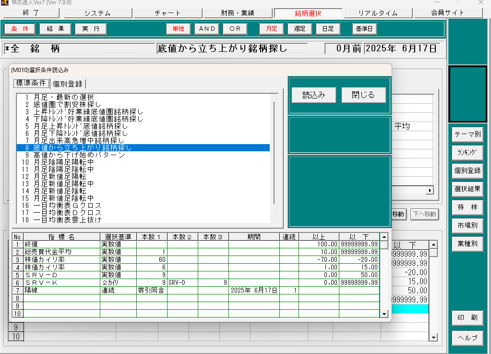Click the dialog table's scroll up arrow
Viewport: 491px width, 354px height.
pyautogui.click(x=384, y=237)
